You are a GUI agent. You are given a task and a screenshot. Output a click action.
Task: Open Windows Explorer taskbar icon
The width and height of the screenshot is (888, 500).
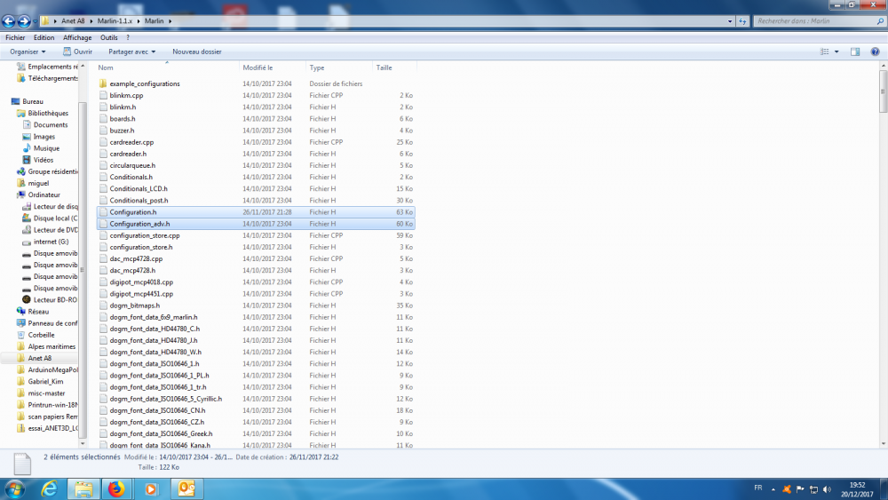pos(83,488)
